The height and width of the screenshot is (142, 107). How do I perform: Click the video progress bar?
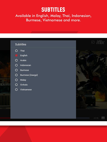pos(83,118)
